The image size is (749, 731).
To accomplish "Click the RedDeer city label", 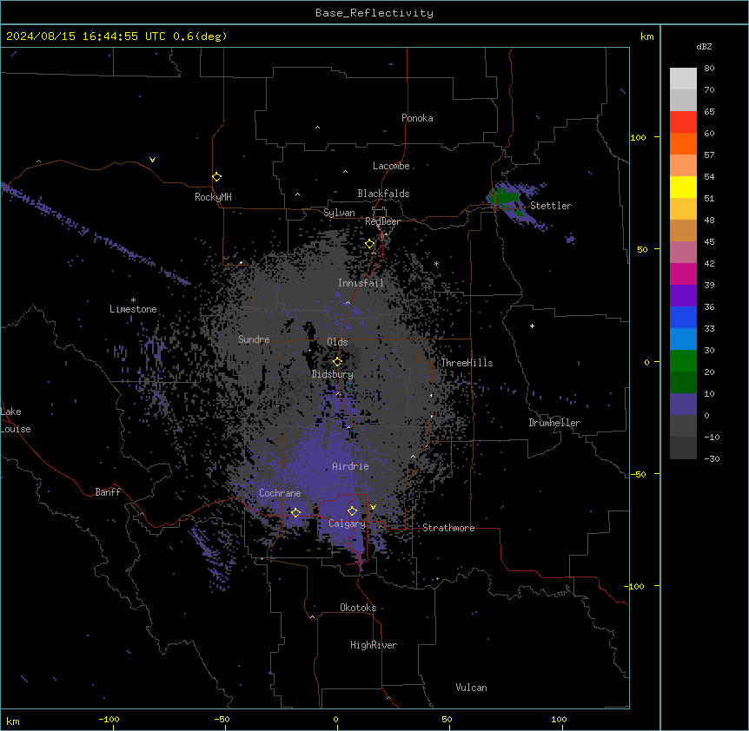I will pos(382,221).
